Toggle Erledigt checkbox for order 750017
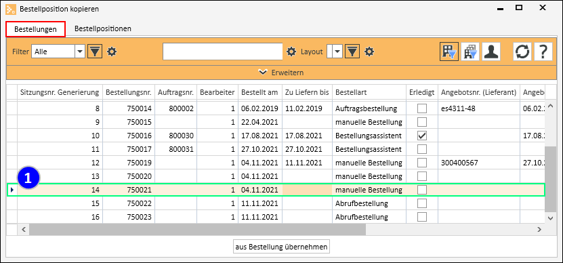Screen dimensions: 563x263 (422, 148)
